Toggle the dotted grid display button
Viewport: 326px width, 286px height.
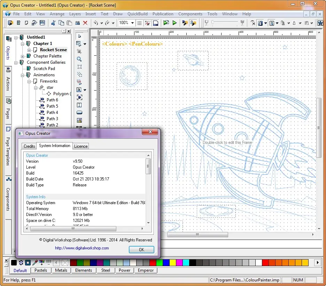[x=140, y=23]
